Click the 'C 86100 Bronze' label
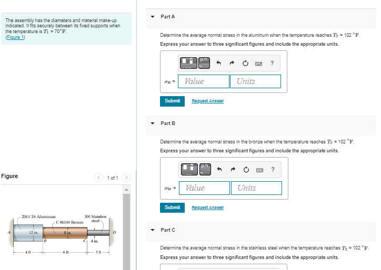Viewport: 381px width, 270px height. [70, 222]
